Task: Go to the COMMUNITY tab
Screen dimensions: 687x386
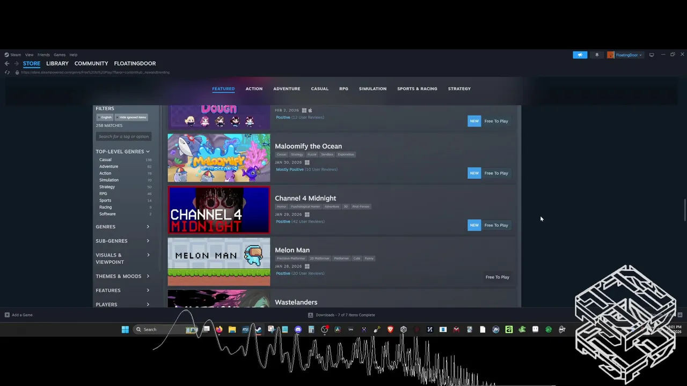Action: [x=91, y=63]
